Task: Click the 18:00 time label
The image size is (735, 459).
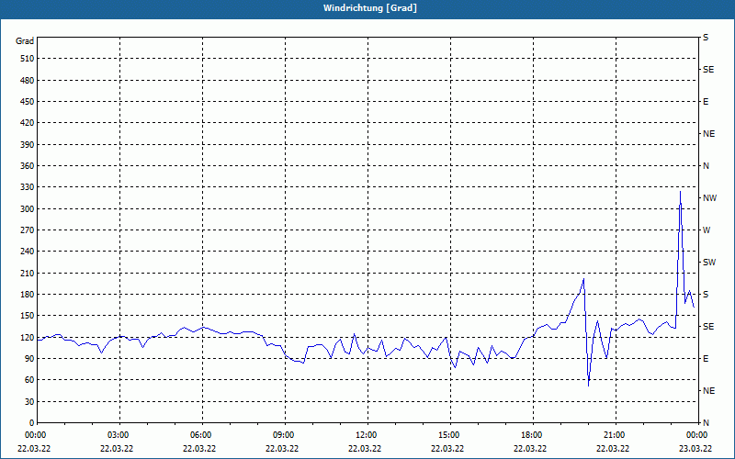Action: pyautogui.click(x=532, y=435)
